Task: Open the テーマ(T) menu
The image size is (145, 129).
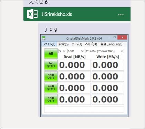Action: click(77, 44)
